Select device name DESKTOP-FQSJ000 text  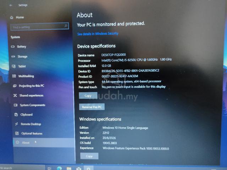pyautogui.click(x=113, y=55)
